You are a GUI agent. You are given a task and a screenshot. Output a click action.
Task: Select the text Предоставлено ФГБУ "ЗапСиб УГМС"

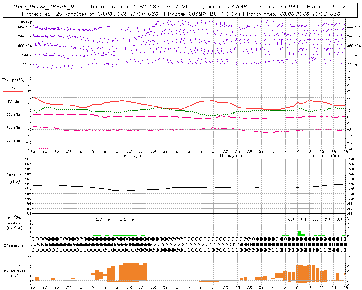pyautogui.click(x=140, y=7)
